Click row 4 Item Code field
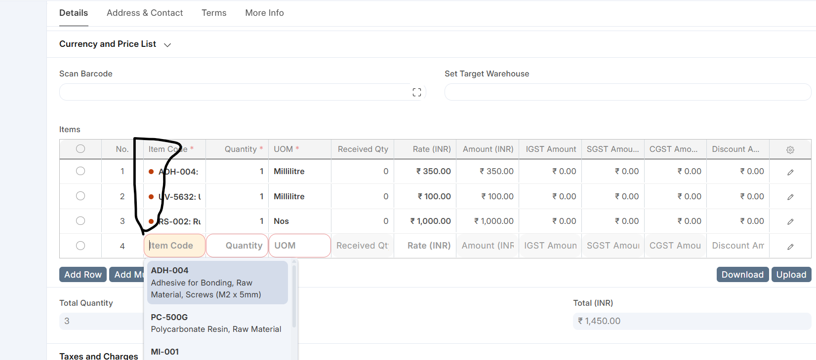The height and width of the screenshot is (360, 816). pyautogui.click(x=174, y=246)
